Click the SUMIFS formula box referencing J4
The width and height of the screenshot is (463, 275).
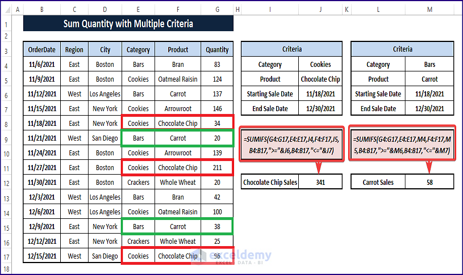(x=292, y=145)
